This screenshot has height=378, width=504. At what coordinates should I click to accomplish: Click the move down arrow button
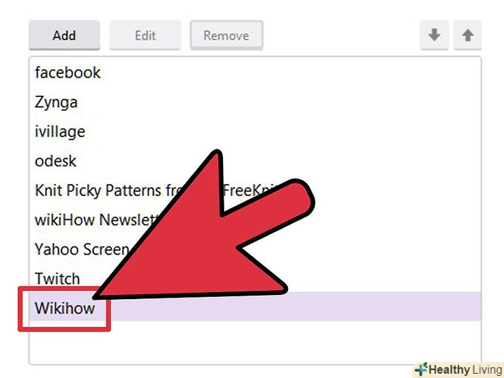click(434, 35)
